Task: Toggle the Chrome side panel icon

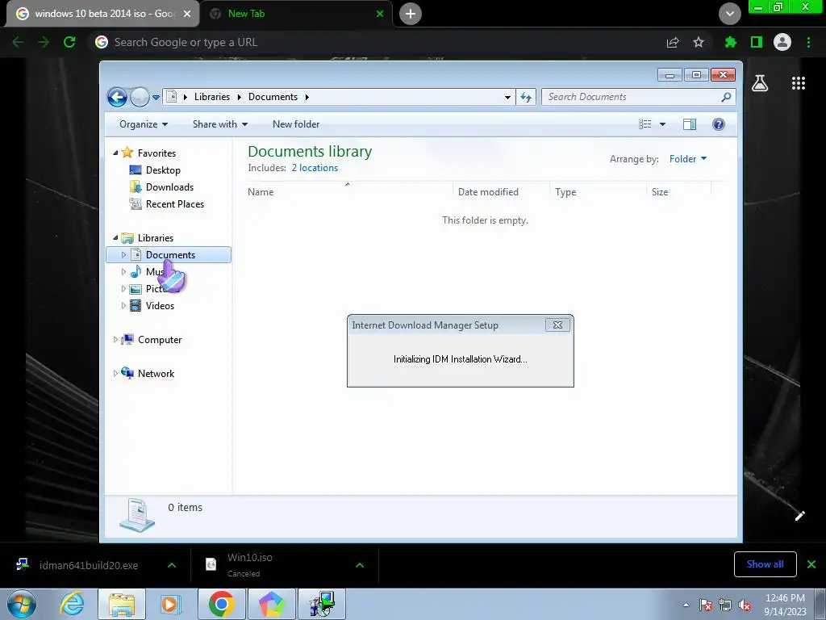Action: [x=757, y=42]
